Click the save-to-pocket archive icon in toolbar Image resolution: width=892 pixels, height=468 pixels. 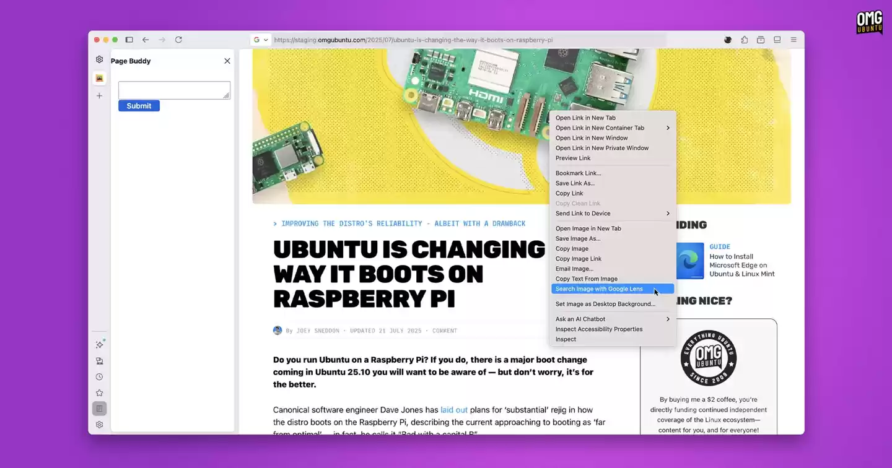tap(761, 39)
